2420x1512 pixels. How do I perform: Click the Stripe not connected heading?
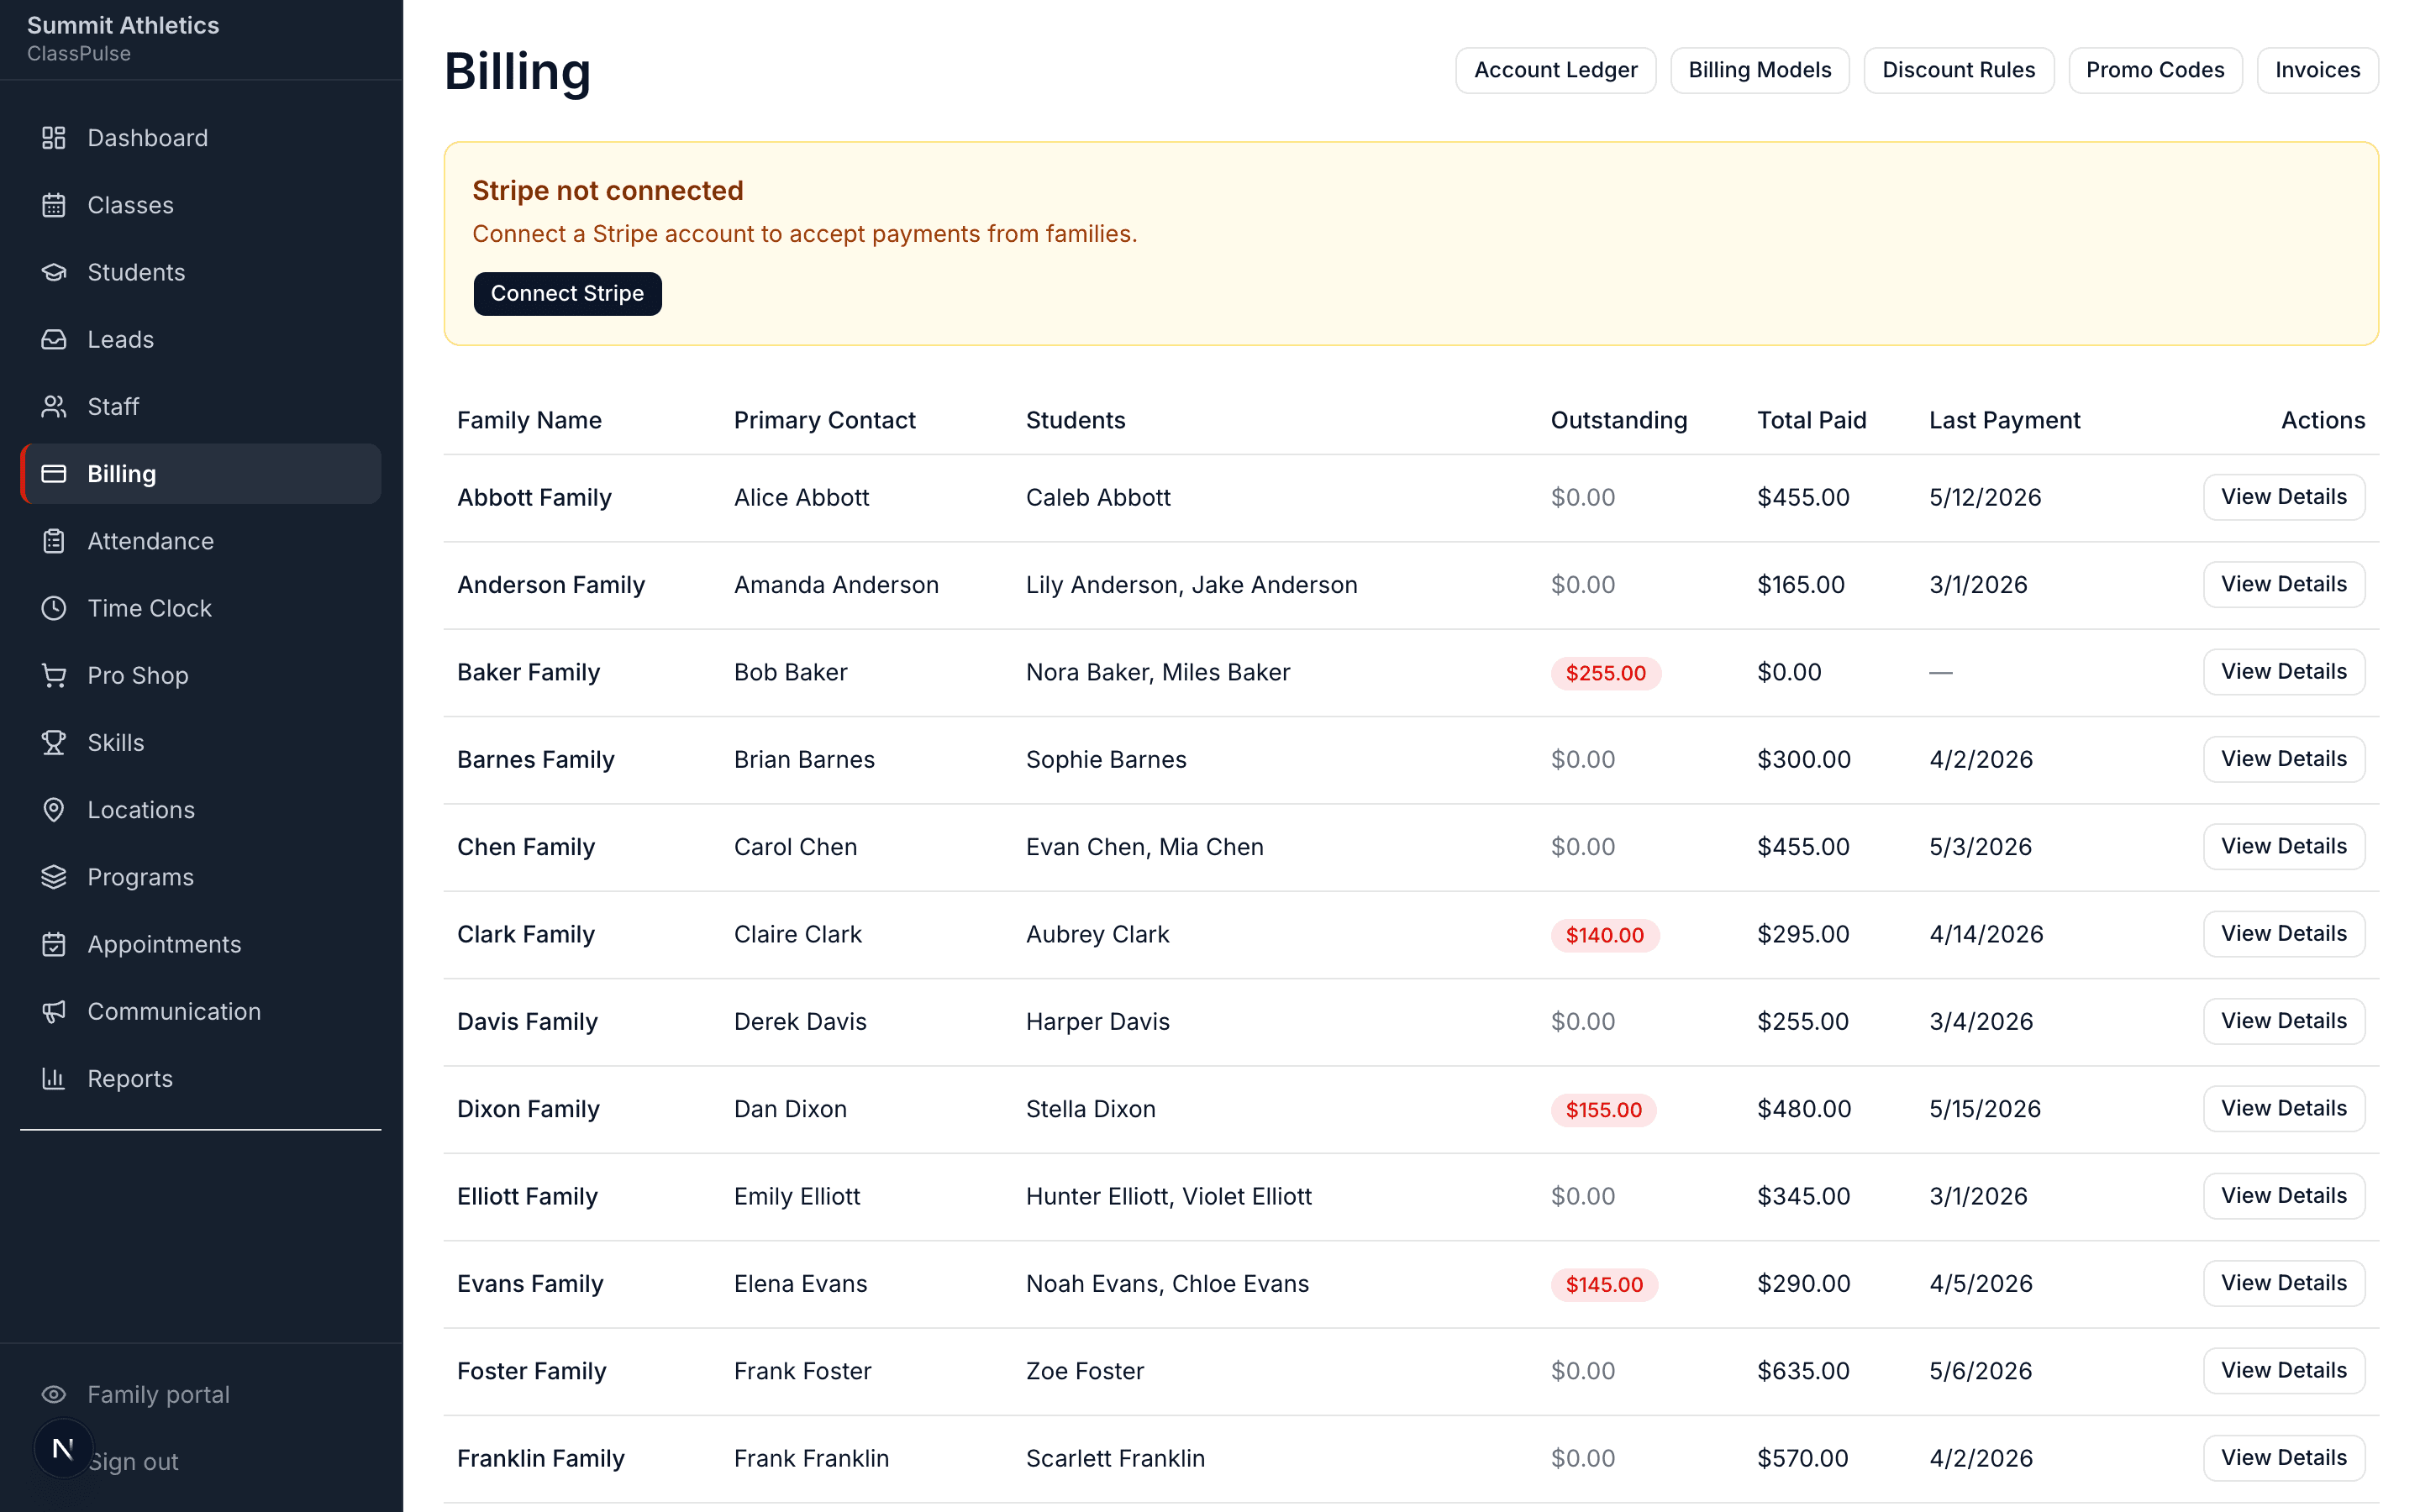(607, 190)
